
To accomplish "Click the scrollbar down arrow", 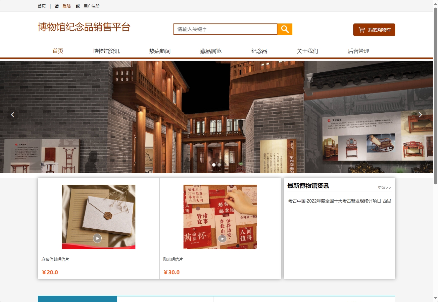I will pos(436,298).
